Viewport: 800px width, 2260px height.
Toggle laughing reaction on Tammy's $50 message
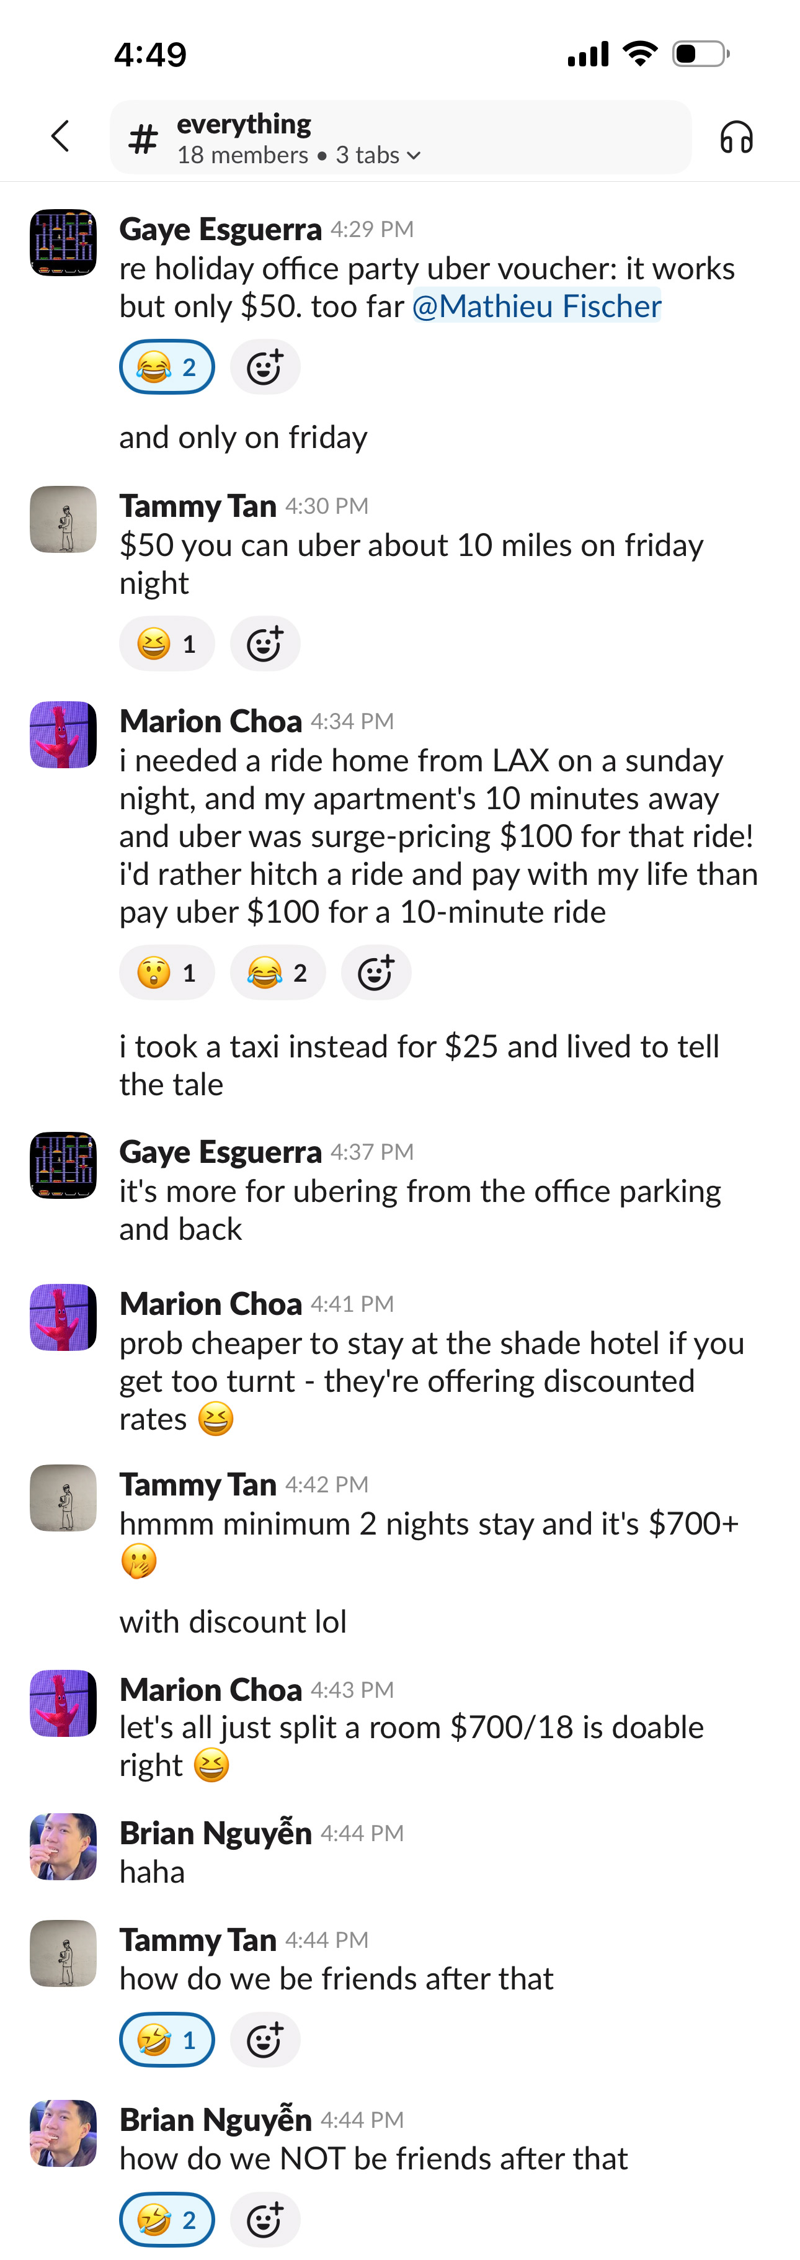pos(167,645)
